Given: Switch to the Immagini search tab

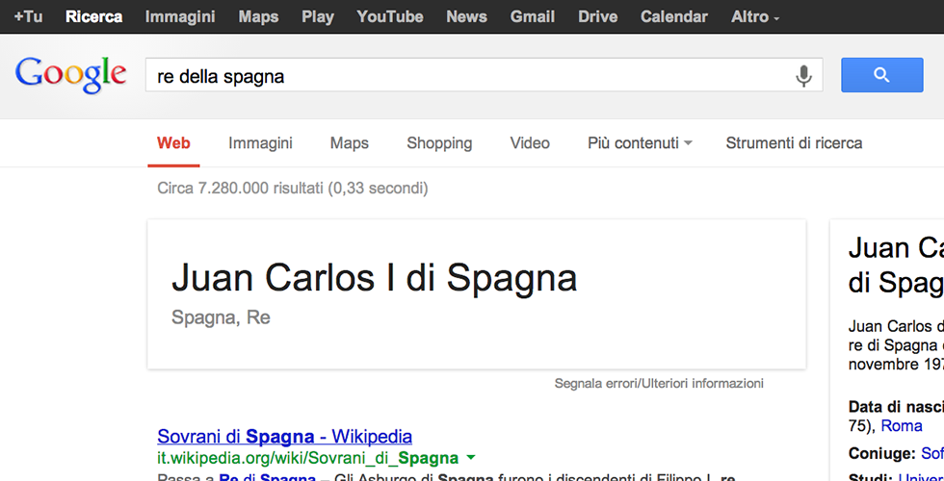Looking at the screenshot, I should (x=260, y=143).
